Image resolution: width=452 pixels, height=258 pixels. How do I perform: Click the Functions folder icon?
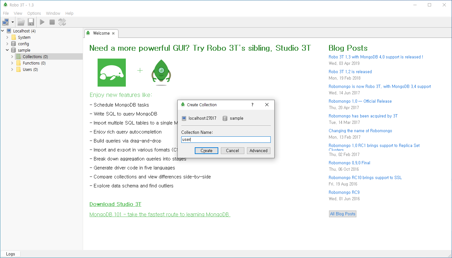pos(18,63)
